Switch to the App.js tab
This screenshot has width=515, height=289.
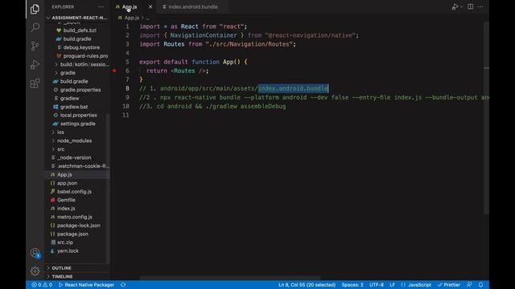[x=130, y=7]
